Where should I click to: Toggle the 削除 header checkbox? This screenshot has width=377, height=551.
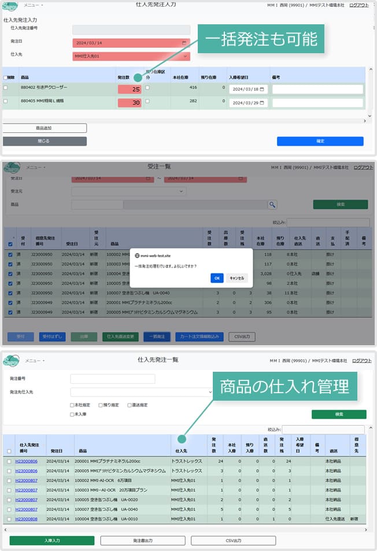(x=5, y=77)
